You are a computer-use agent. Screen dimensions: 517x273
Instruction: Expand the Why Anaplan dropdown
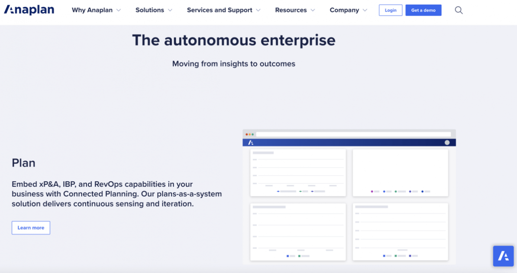pyautogui.click(x=96, y=10)
